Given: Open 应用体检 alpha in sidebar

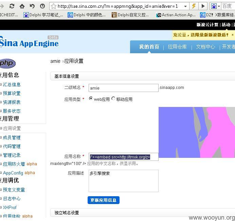Looking at the screenshot, I should 18,216.
